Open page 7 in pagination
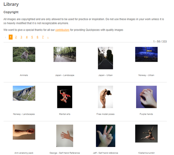This screenshot has height=155, width=174. [43, 37]
